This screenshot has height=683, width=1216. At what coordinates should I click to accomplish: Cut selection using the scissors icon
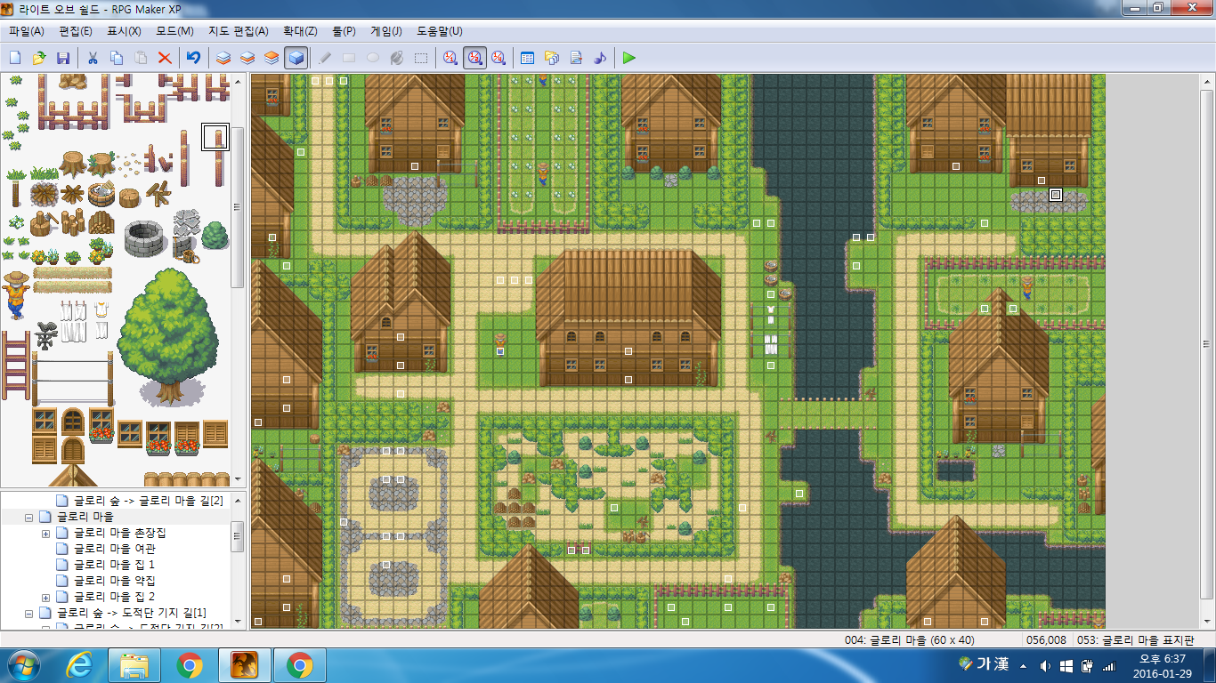click(x=93, y=58)
